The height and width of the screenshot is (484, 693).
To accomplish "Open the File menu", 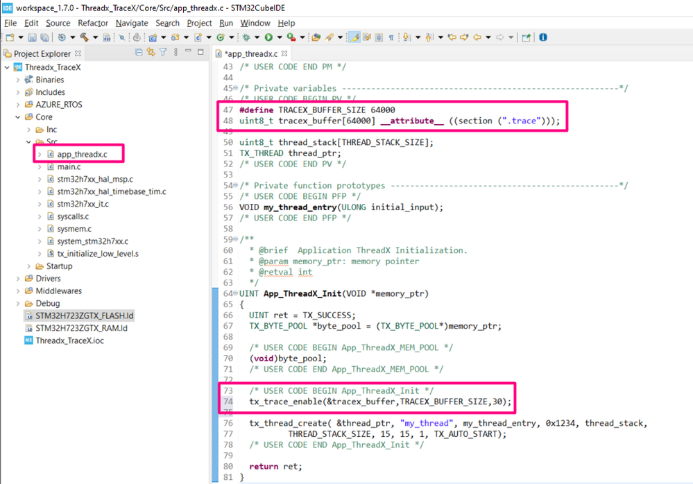I will (x=10, y=23).
